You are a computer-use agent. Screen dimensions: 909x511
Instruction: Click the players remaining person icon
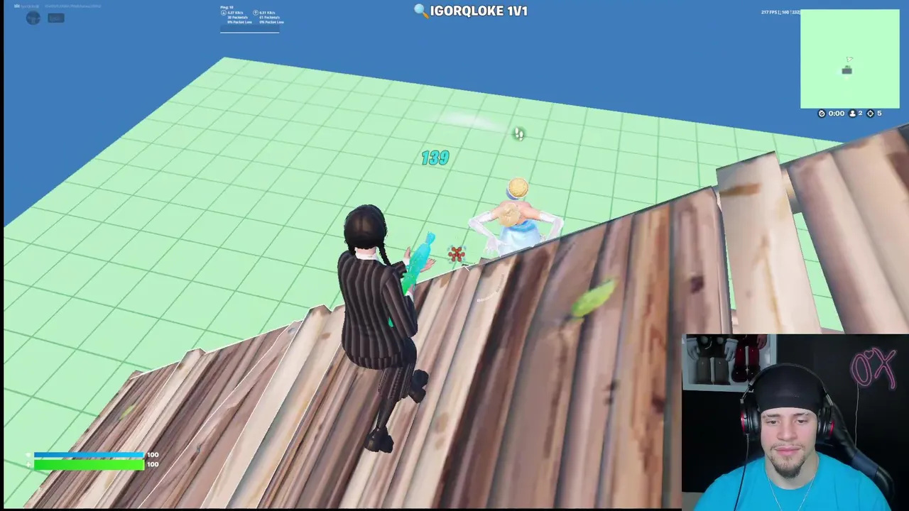tap(853, 114)
